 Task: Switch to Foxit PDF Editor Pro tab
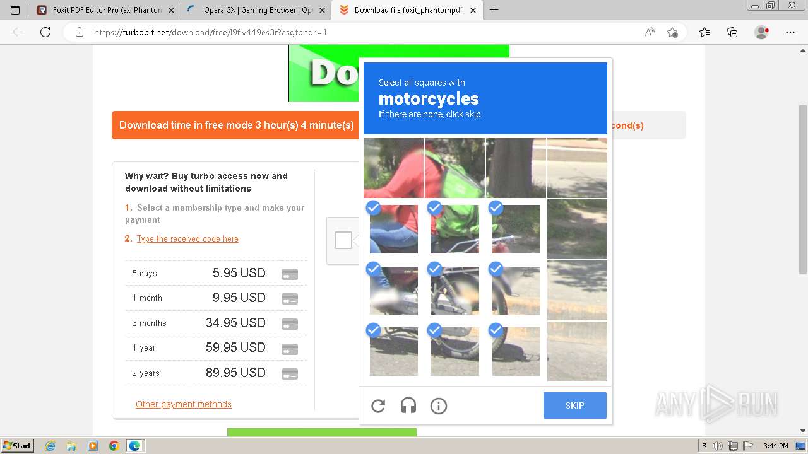pyautogui.click(x=105, y=10)
